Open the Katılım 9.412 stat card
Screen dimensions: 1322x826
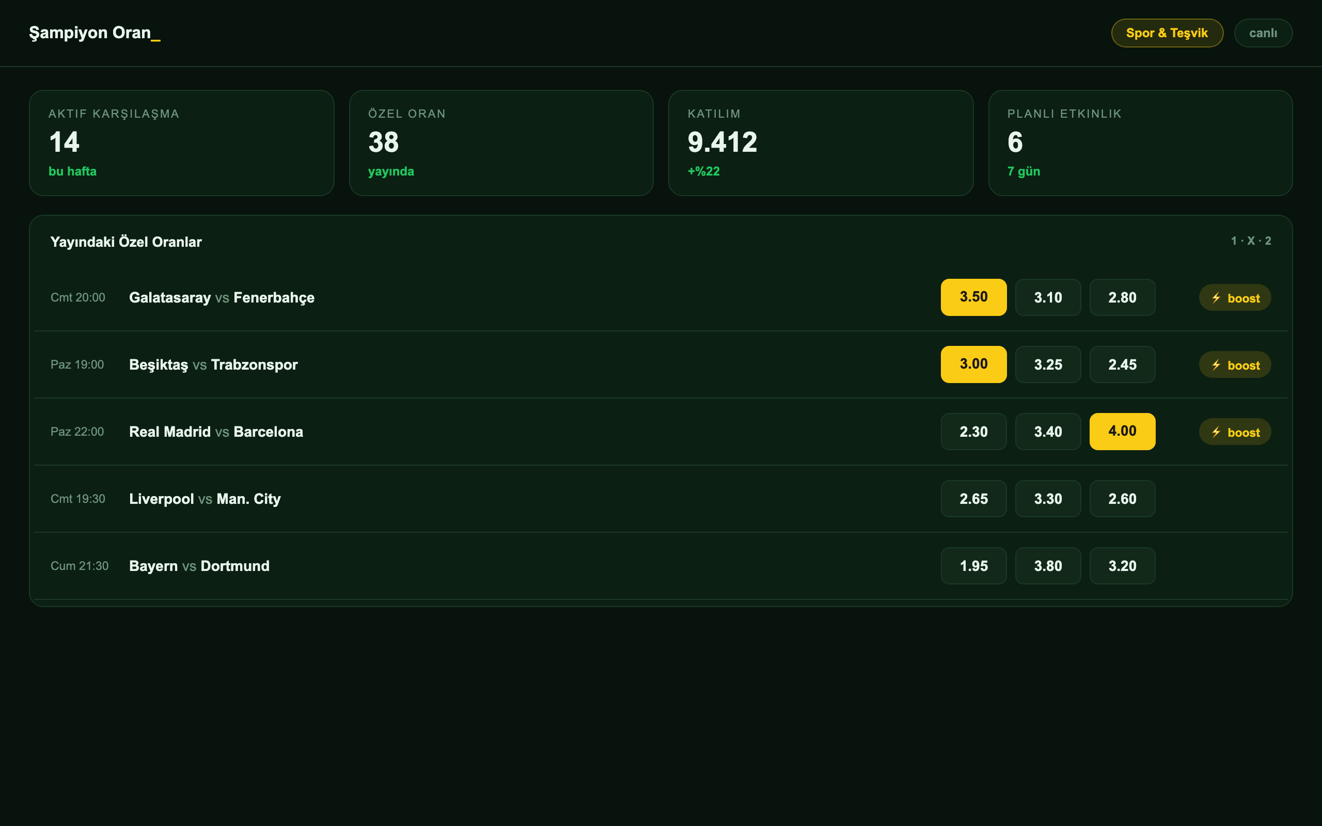coord(821,143)
